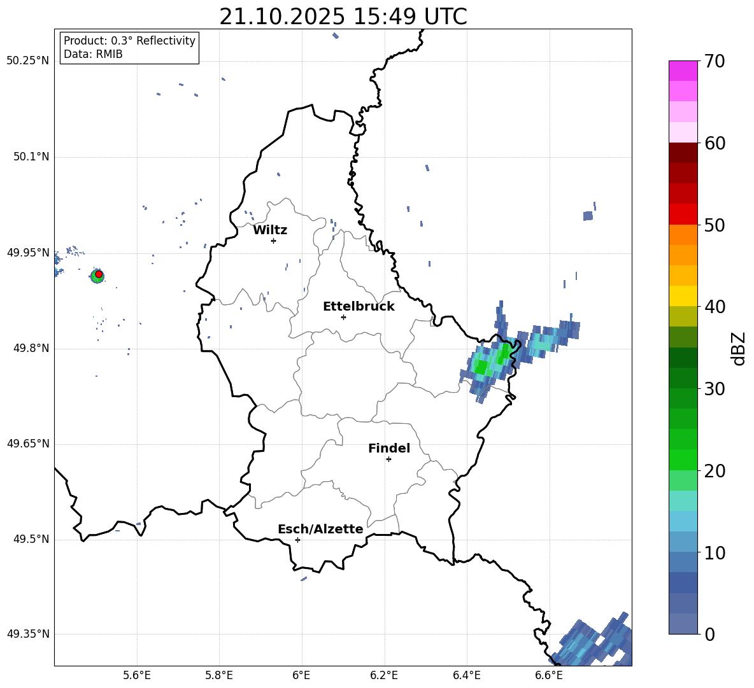This screenshot has width=754, height=688.
Task: Click the 5.8°E longitude label
Action: [x=219, y=675]
